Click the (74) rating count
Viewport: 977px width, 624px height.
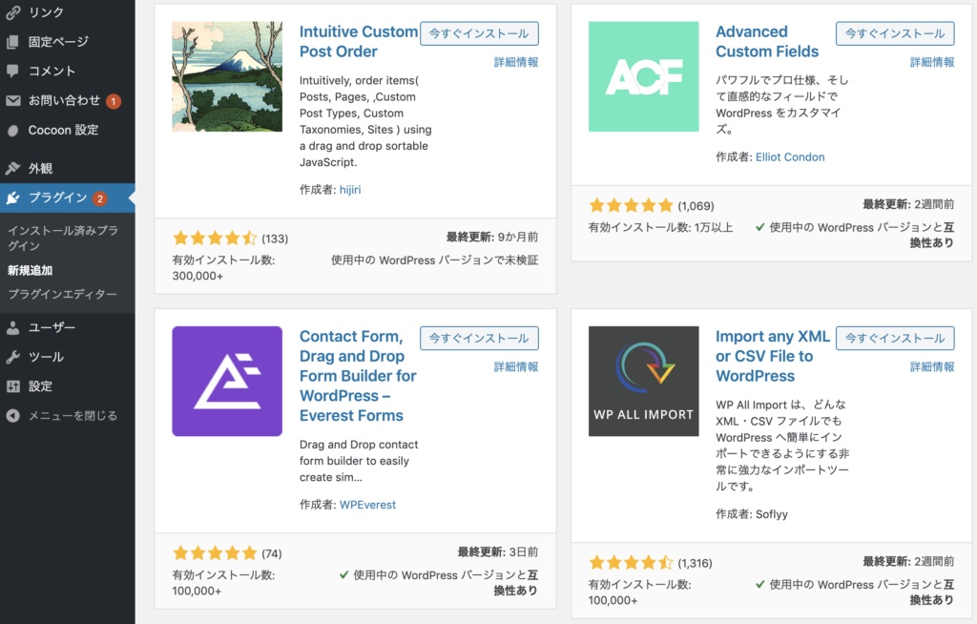pos(272,553)
